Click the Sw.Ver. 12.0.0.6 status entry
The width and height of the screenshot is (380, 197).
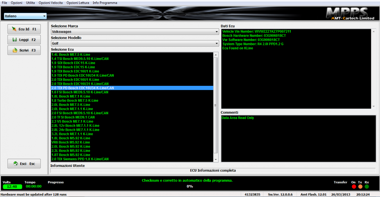point(280,194)
